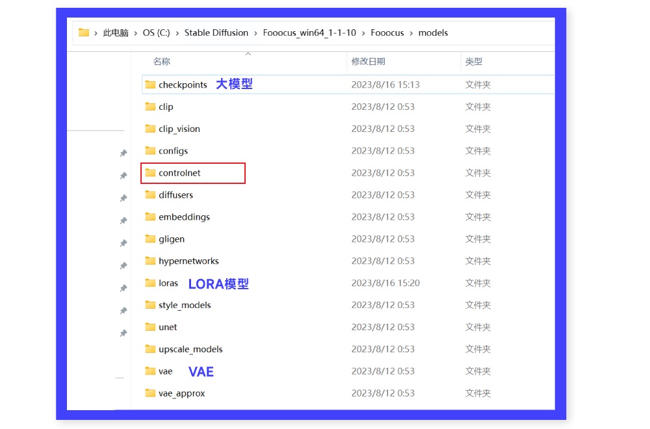Go to Fooocus breadcrumb segment
Screen dimensions: 650x429
pyautogui.click(x=387, y=32)
